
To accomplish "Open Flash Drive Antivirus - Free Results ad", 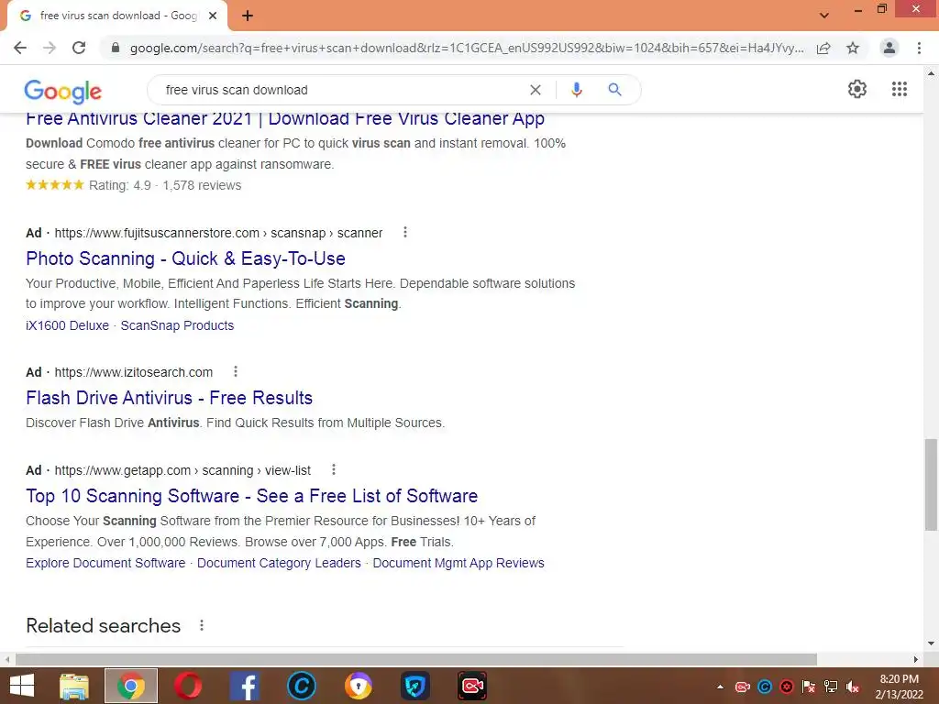I will coord(169,398).
